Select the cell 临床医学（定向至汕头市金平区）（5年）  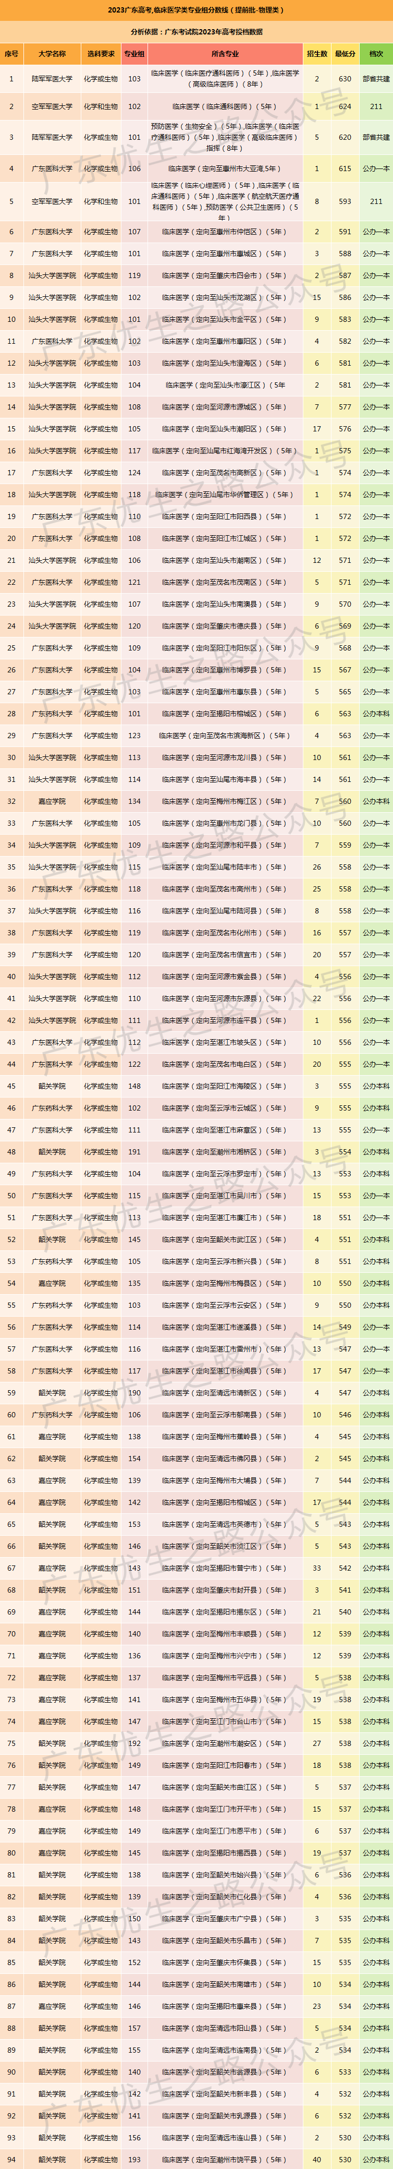click(225, 319)
